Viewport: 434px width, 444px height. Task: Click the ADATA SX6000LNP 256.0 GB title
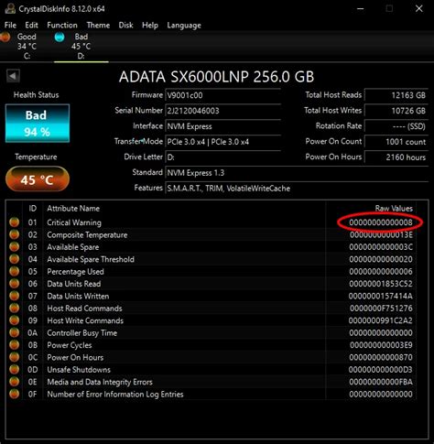[216, 77]
